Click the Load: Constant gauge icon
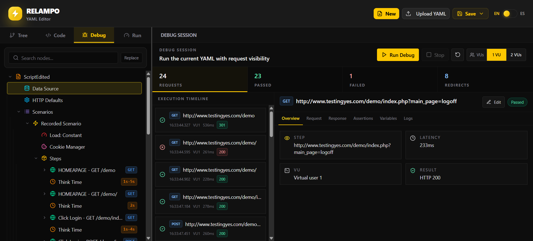The height and width of the screenshot is (241, 533). [44, 135]
